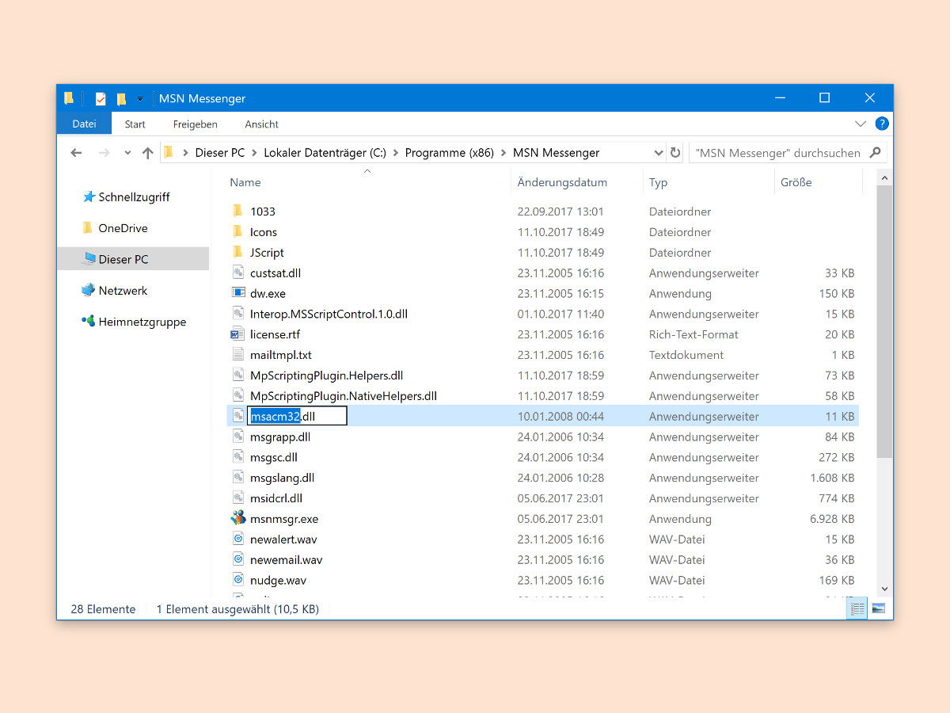This screenshot has width=950, height=713.
Task: Open the quick access toolbar customize dropdown
Action: point(140,99)
